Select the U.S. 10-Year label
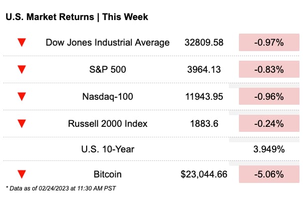The height and width of the screenshot is (198, 303). [x=108, y=149]
